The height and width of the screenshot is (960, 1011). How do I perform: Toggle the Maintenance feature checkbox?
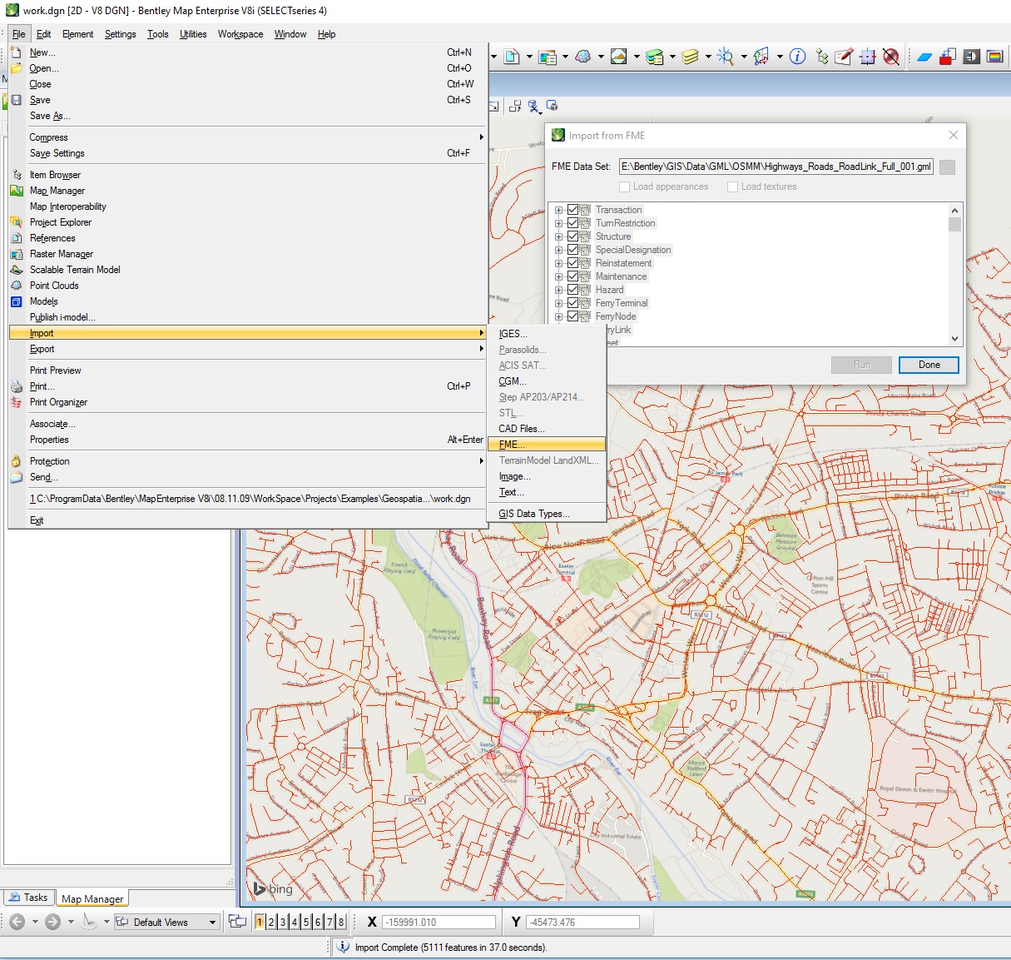pyautogui.click(x=572, y=276)
